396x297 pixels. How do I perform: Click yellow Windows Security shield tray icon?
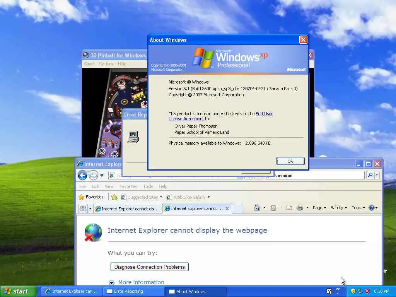pos(353,292)
